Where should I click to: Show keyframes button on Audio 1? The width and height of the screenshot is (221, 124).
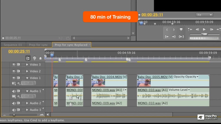point(19,96)
